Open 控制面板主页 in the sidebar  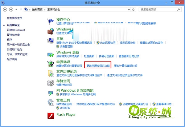[x=14, y=18]
